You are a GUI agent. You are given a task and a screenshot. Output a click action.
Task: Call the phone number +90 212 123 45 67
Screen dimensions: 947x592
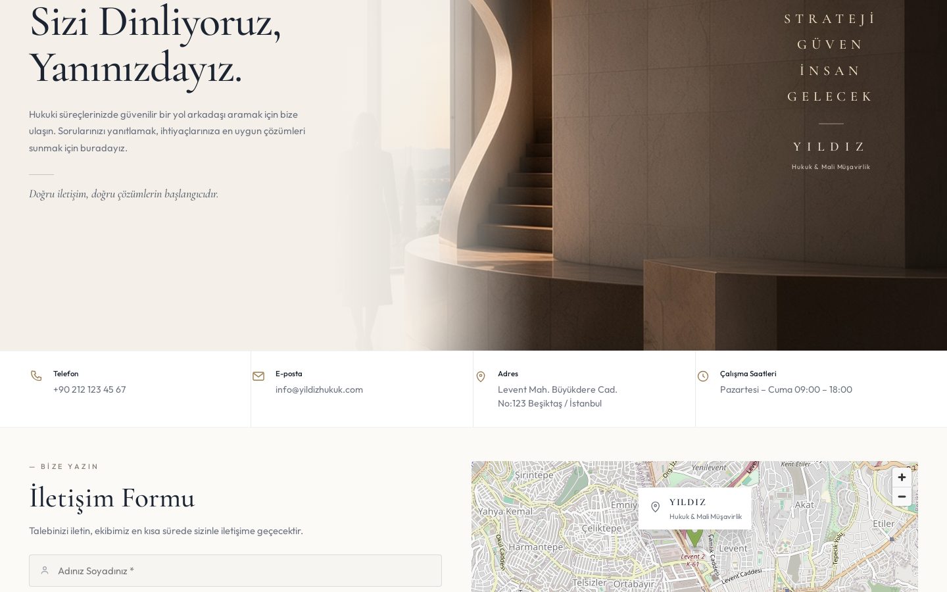(x=89, y=389)
